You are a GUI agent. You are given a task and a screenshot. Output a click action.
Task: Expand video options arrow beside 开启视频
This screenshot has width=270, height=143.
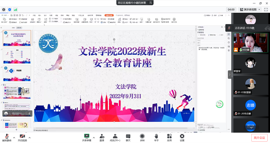30,137
